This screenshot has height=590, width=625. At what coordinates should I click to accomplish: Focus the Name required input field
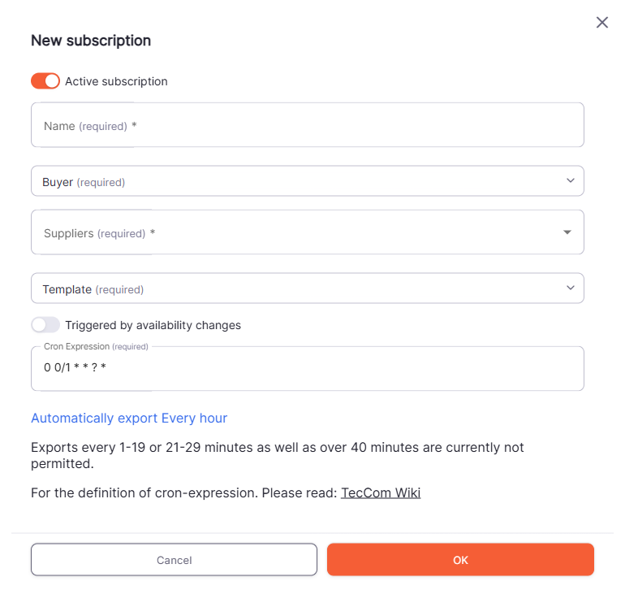[307, 125]
